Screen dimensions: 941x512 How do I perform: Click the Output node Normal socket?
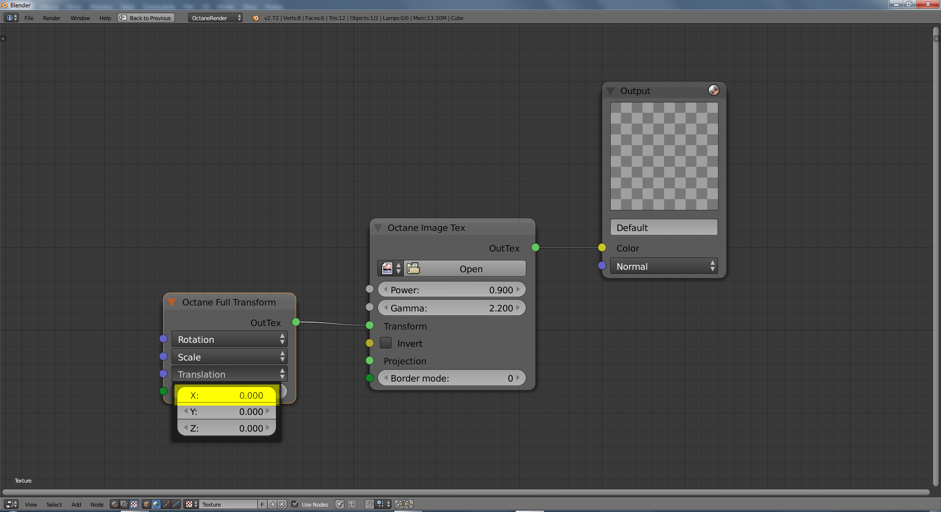tap(602, 266)
